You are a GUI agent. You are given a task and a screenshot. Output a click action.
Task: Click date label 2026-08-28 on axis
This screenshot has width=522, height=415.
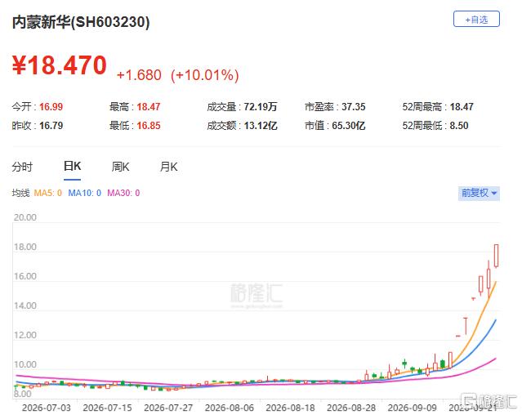[x=351, y=408]
